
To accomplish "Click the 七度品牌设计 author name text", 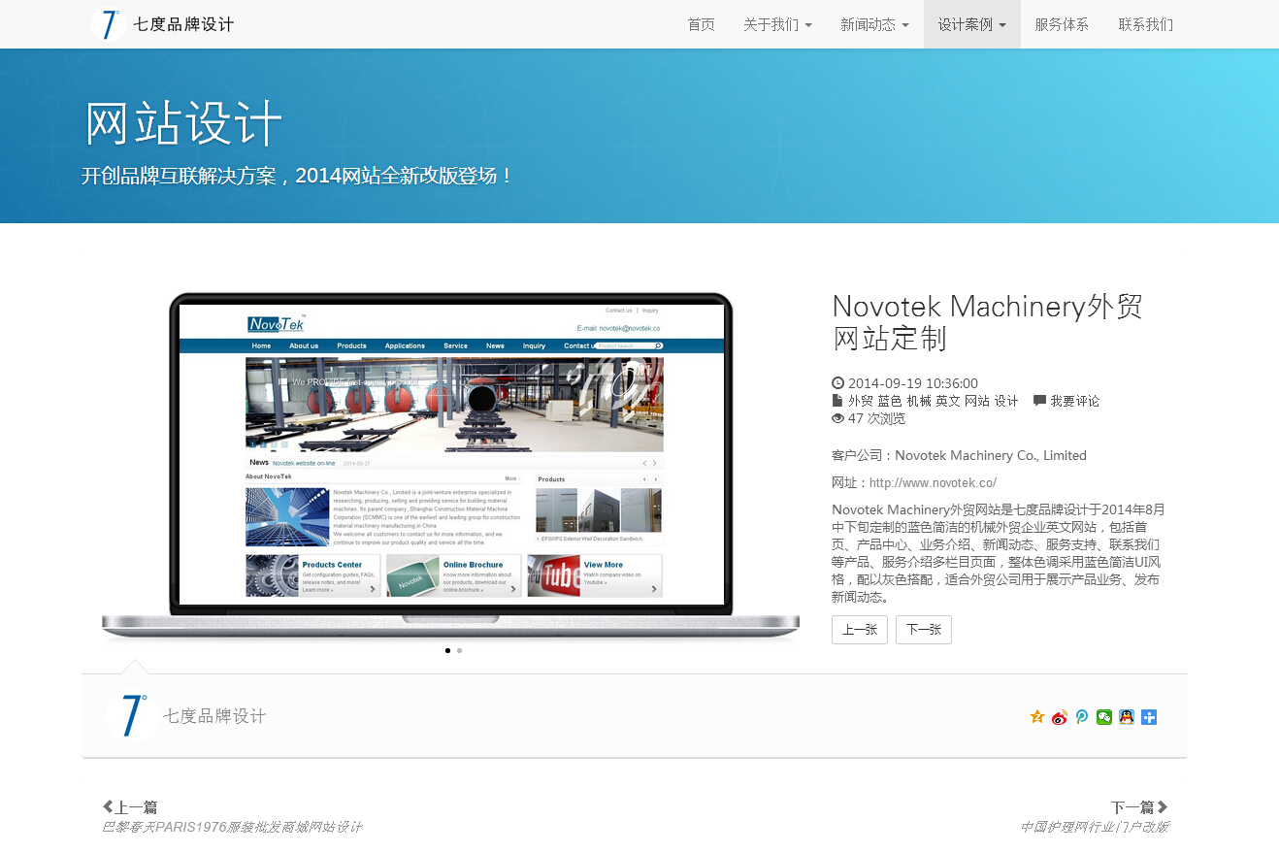I will [214, 716].
